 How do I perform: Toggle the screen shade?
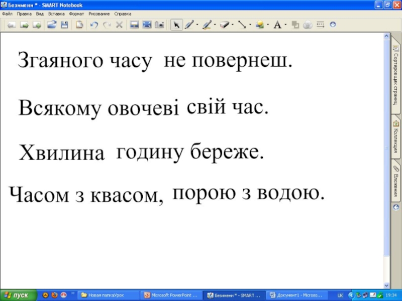click(x=134, y=25)
